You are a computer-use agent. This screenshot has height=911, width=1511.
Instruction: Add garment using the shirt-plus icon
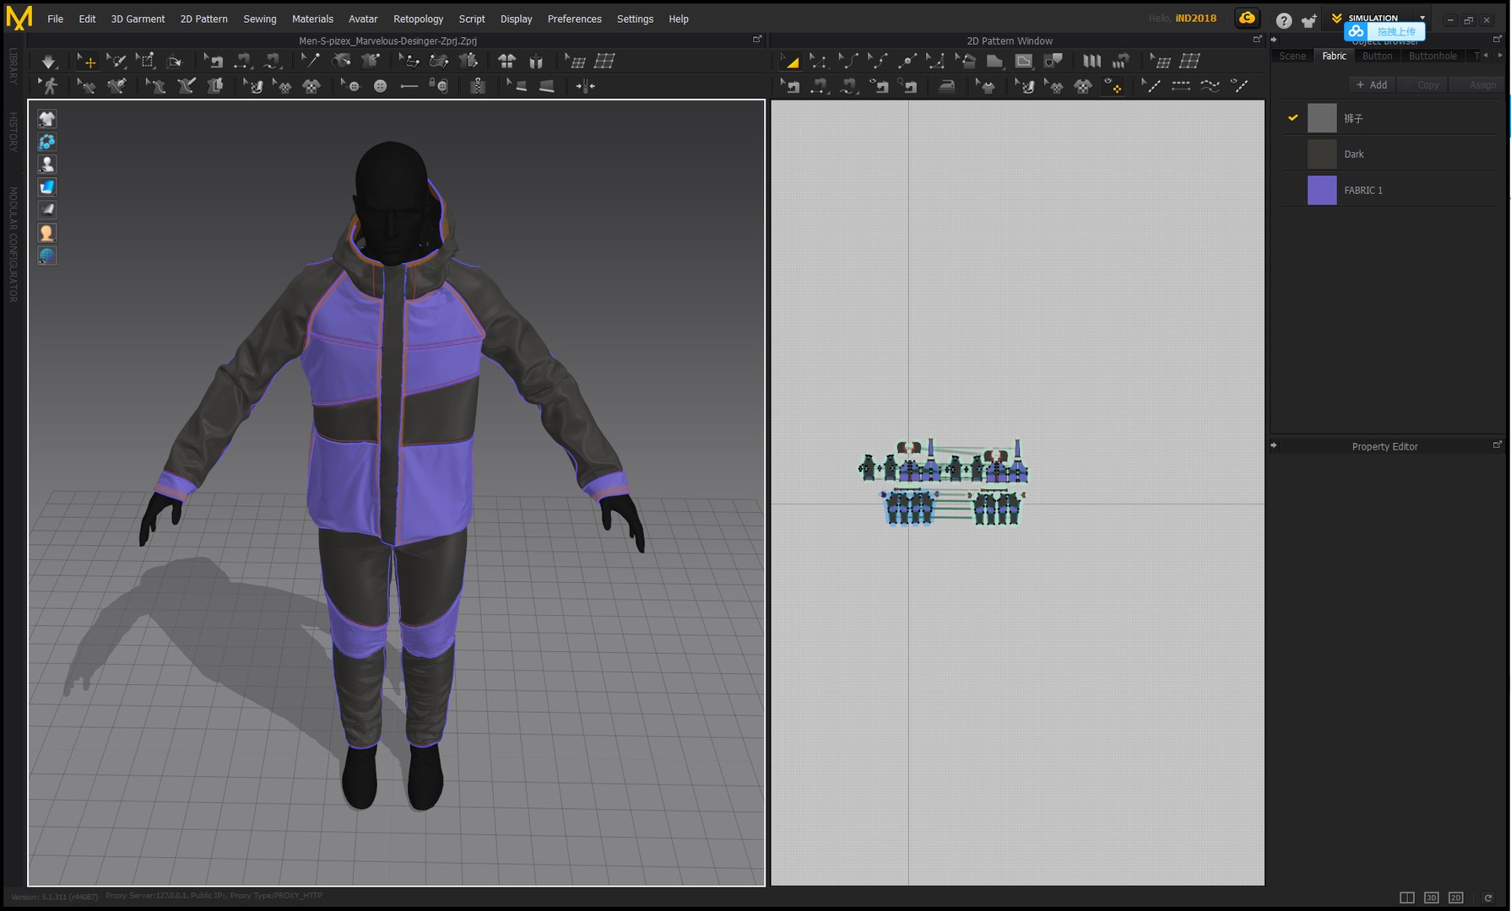[x=1309, y=20]
